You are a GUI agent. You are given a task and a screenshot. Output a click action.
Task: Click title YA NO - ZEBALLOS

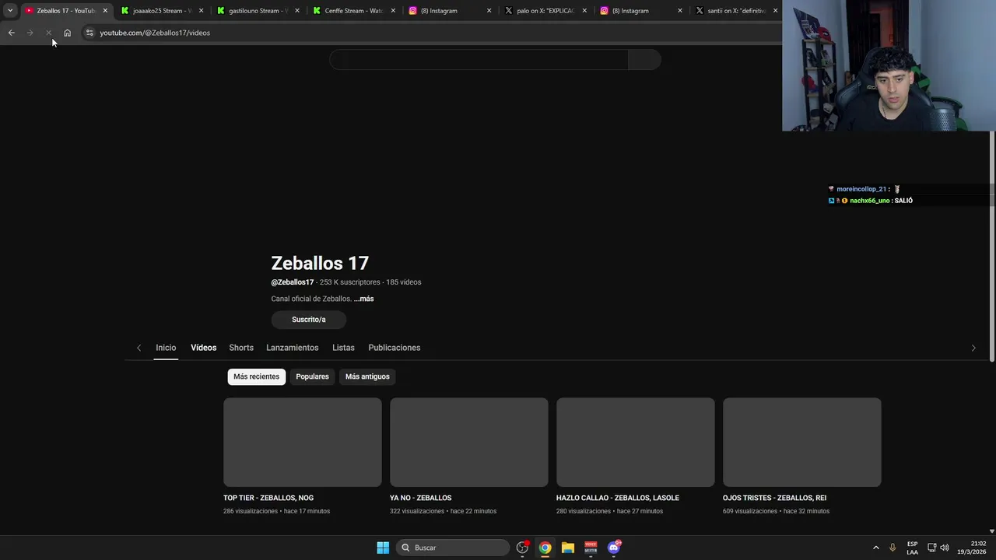[x=420, y=498]
